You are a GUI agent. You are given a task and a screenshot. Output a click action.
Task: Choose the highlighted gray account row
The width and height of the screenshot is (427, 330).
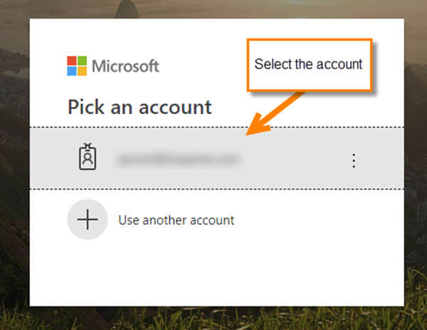click(x=217, y=158)
